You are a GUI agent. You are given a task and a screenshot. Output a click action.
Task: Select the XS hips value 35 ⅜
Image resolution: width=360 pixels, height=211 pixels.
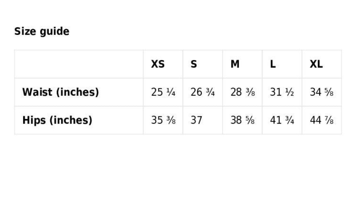163,120
